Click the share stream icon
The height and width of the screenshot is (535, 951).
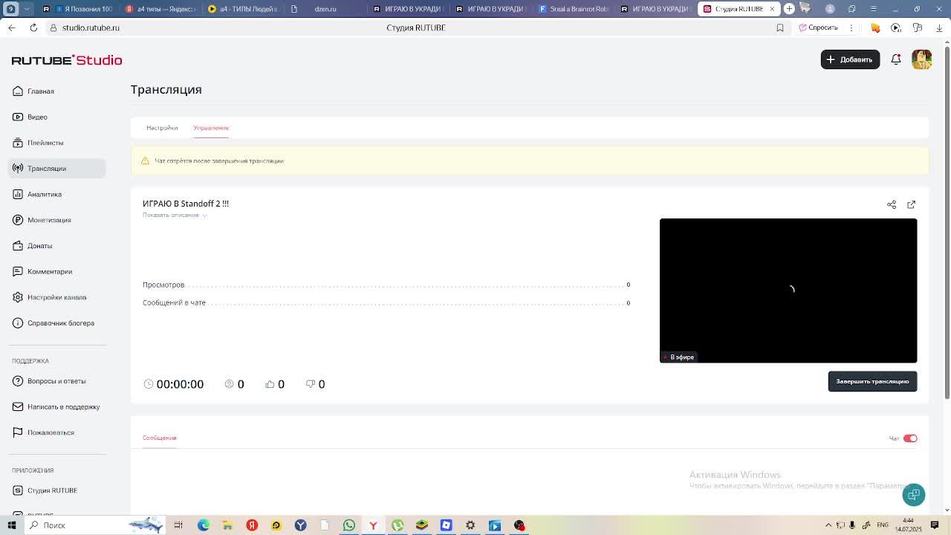click(x=892, y=204)
